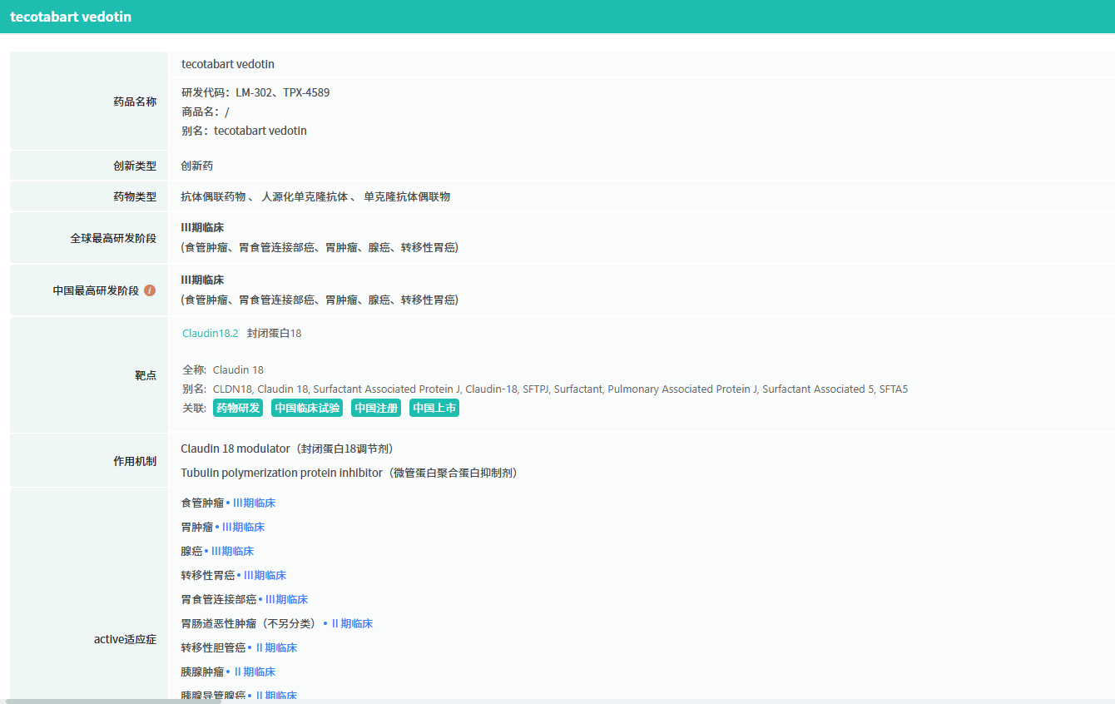This screenshot has width=1115, height=704.
Task: Open the III期临床 link for 腺癌
Action: tap(232, 552)
